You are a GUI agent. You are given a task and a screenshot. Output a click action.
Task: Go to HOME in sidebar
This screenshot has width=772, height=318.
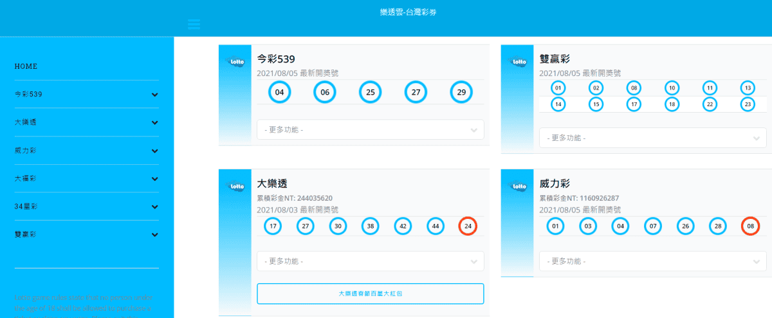(x=26, y=66)
